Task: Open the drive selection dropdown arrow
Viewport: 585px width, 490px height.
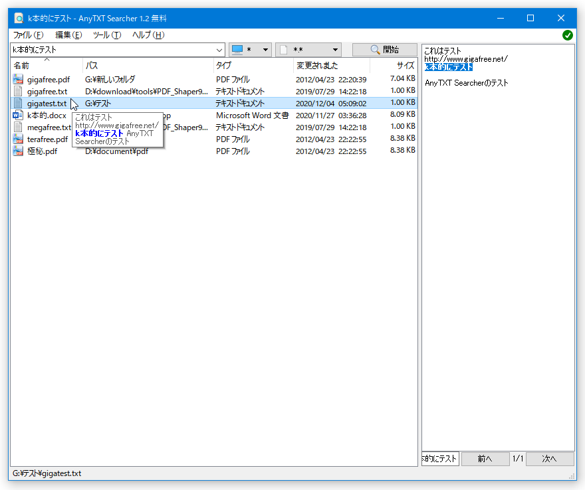Action: (265, 50)
